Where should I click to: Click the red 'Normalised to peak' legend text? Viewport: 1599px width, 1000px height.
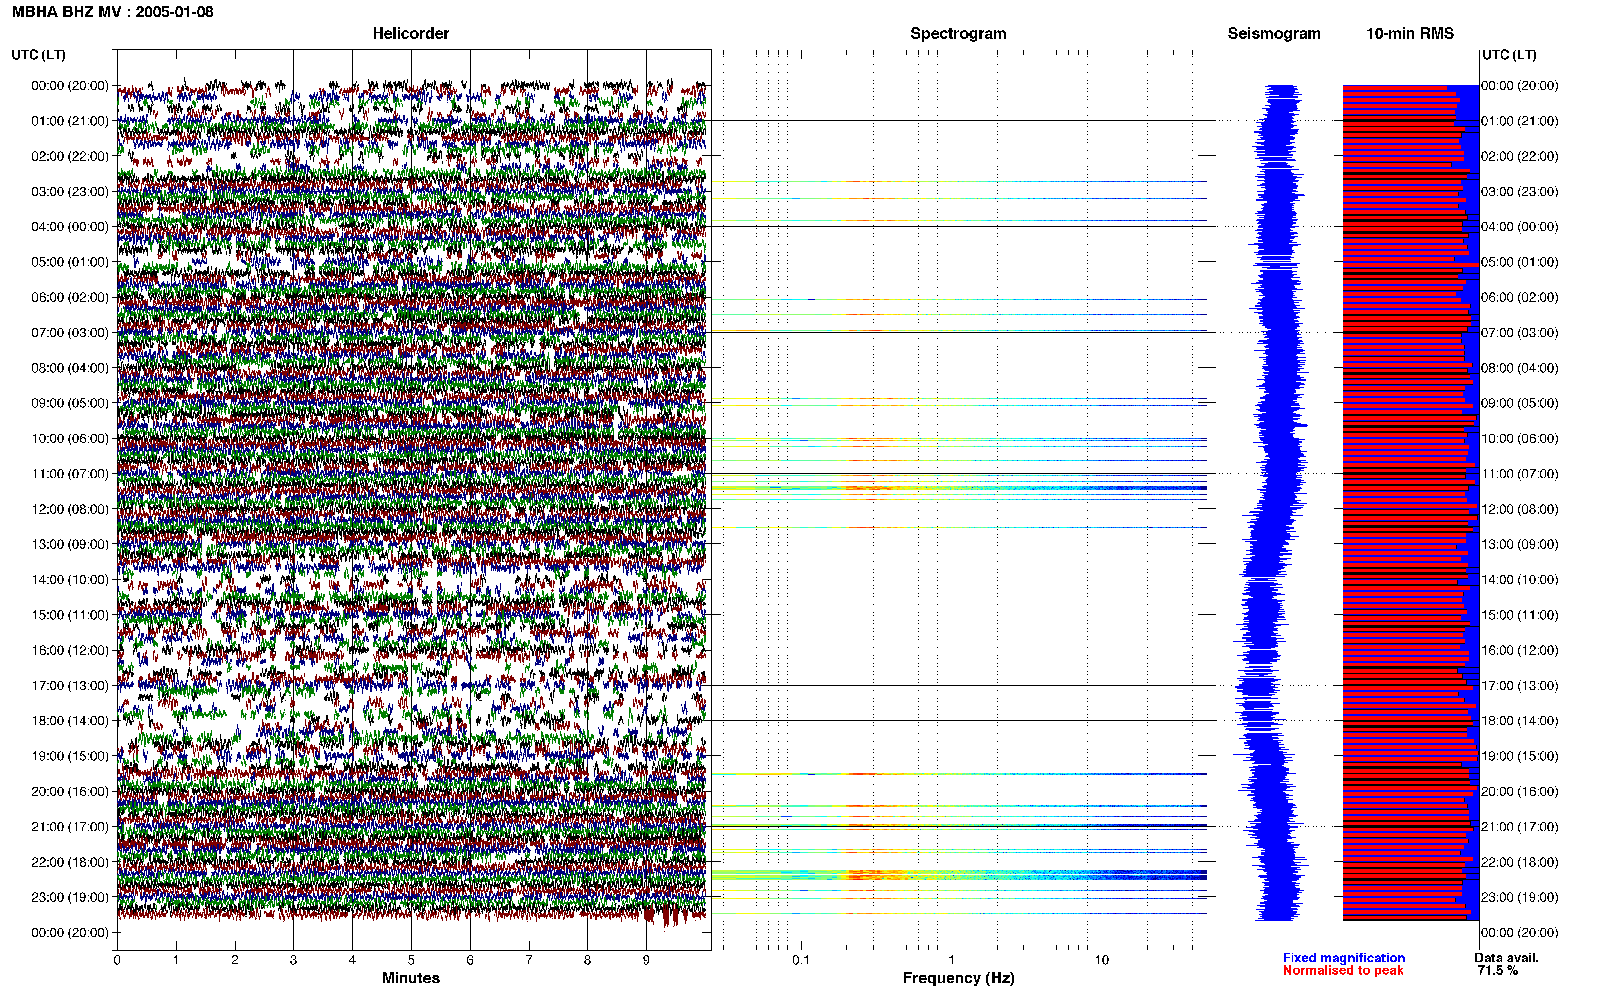coord(1343,970)
